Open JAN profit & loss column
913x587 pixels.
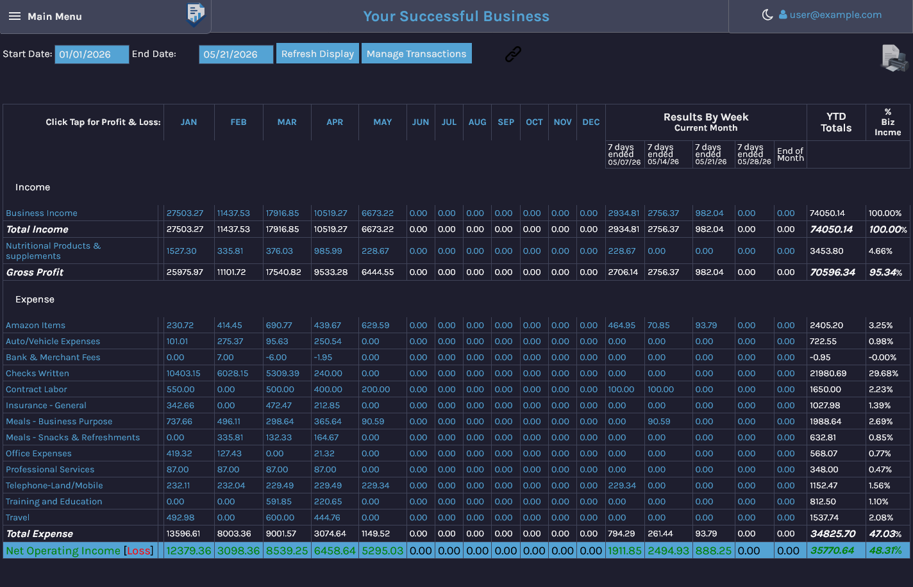click(188, 122)
